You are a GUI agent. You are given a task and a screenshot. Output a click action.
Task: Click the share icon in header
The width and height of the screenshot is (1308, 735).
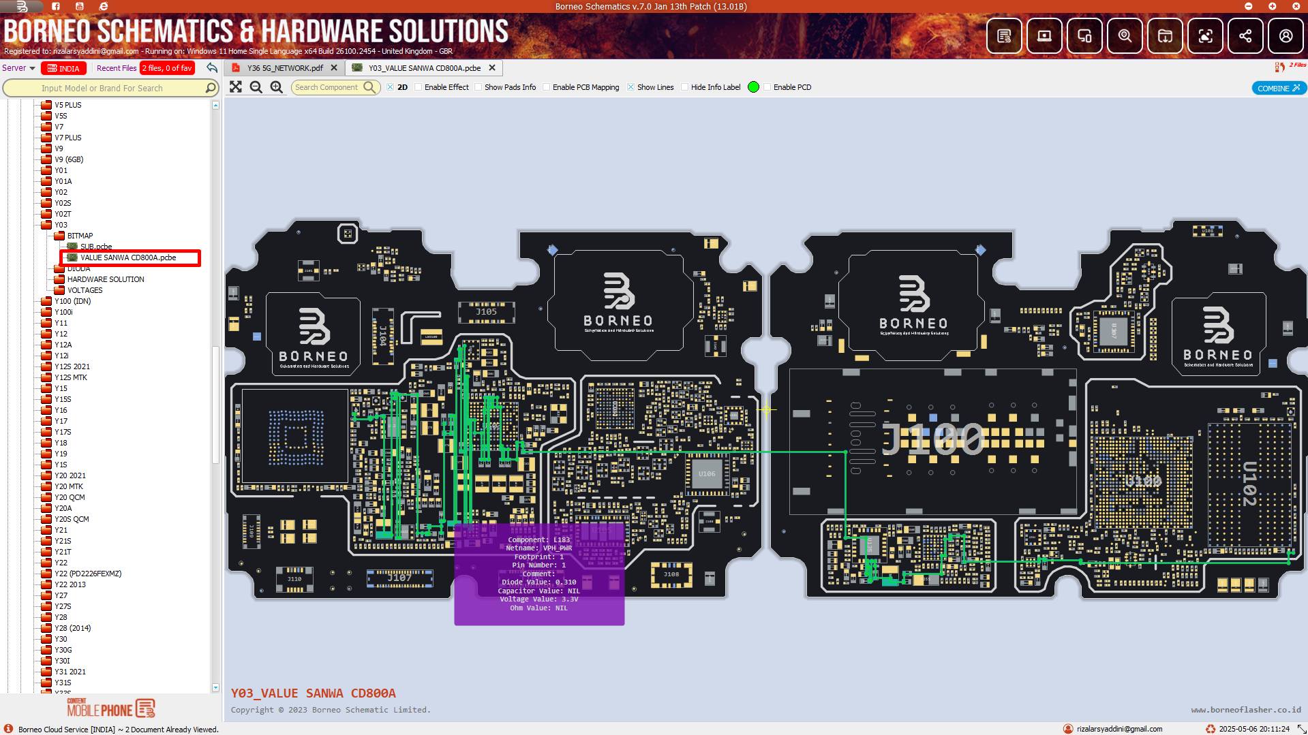[x=1245, y=35]
